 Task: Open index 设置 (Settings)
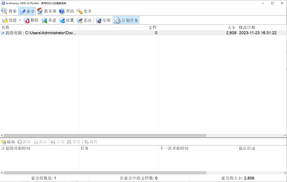66,20
